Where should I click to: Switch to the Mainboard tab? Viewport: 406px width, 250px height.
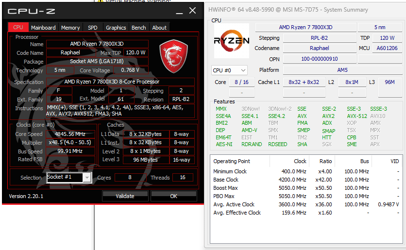[43, 28]
